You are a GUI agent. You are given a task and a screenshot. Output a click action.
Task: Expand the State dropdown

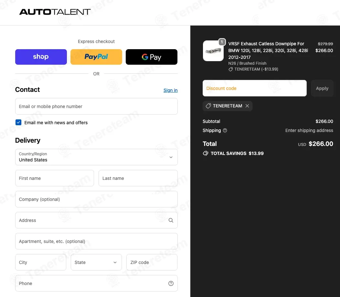pos(96,262)
